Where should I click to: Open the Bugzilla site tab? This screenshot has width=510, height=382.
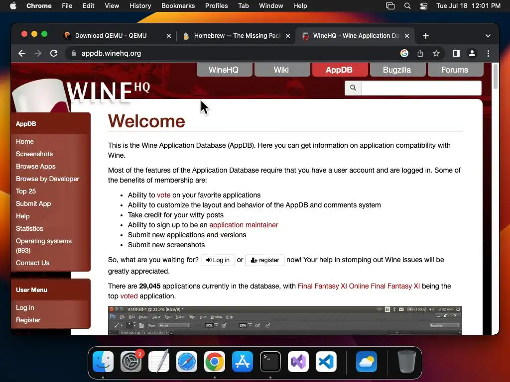[397, 70]
